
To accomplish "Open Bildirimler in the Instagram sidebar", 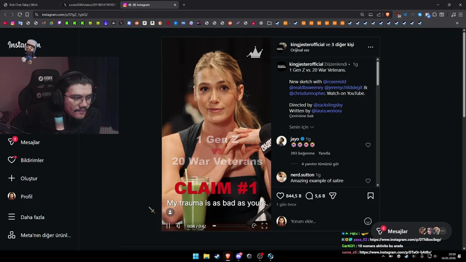I will (x=26, y=160).
